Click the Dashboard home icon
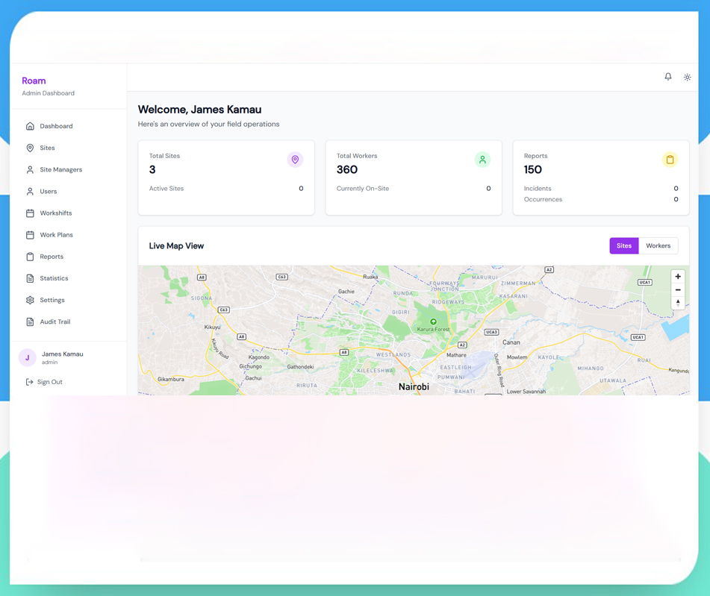Screen dimensions: 710x596 coord(30,126)
